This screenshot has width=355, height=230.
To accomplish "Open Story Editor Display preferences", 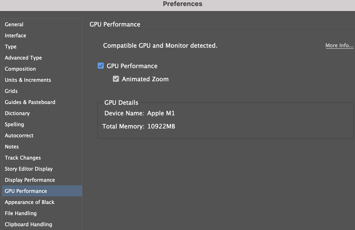I will [29, 169].
